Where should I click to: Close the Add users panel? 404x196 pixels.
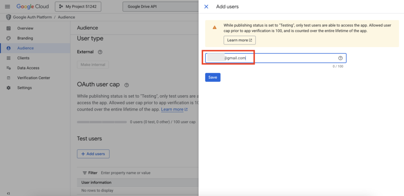[x=206, y=7]
